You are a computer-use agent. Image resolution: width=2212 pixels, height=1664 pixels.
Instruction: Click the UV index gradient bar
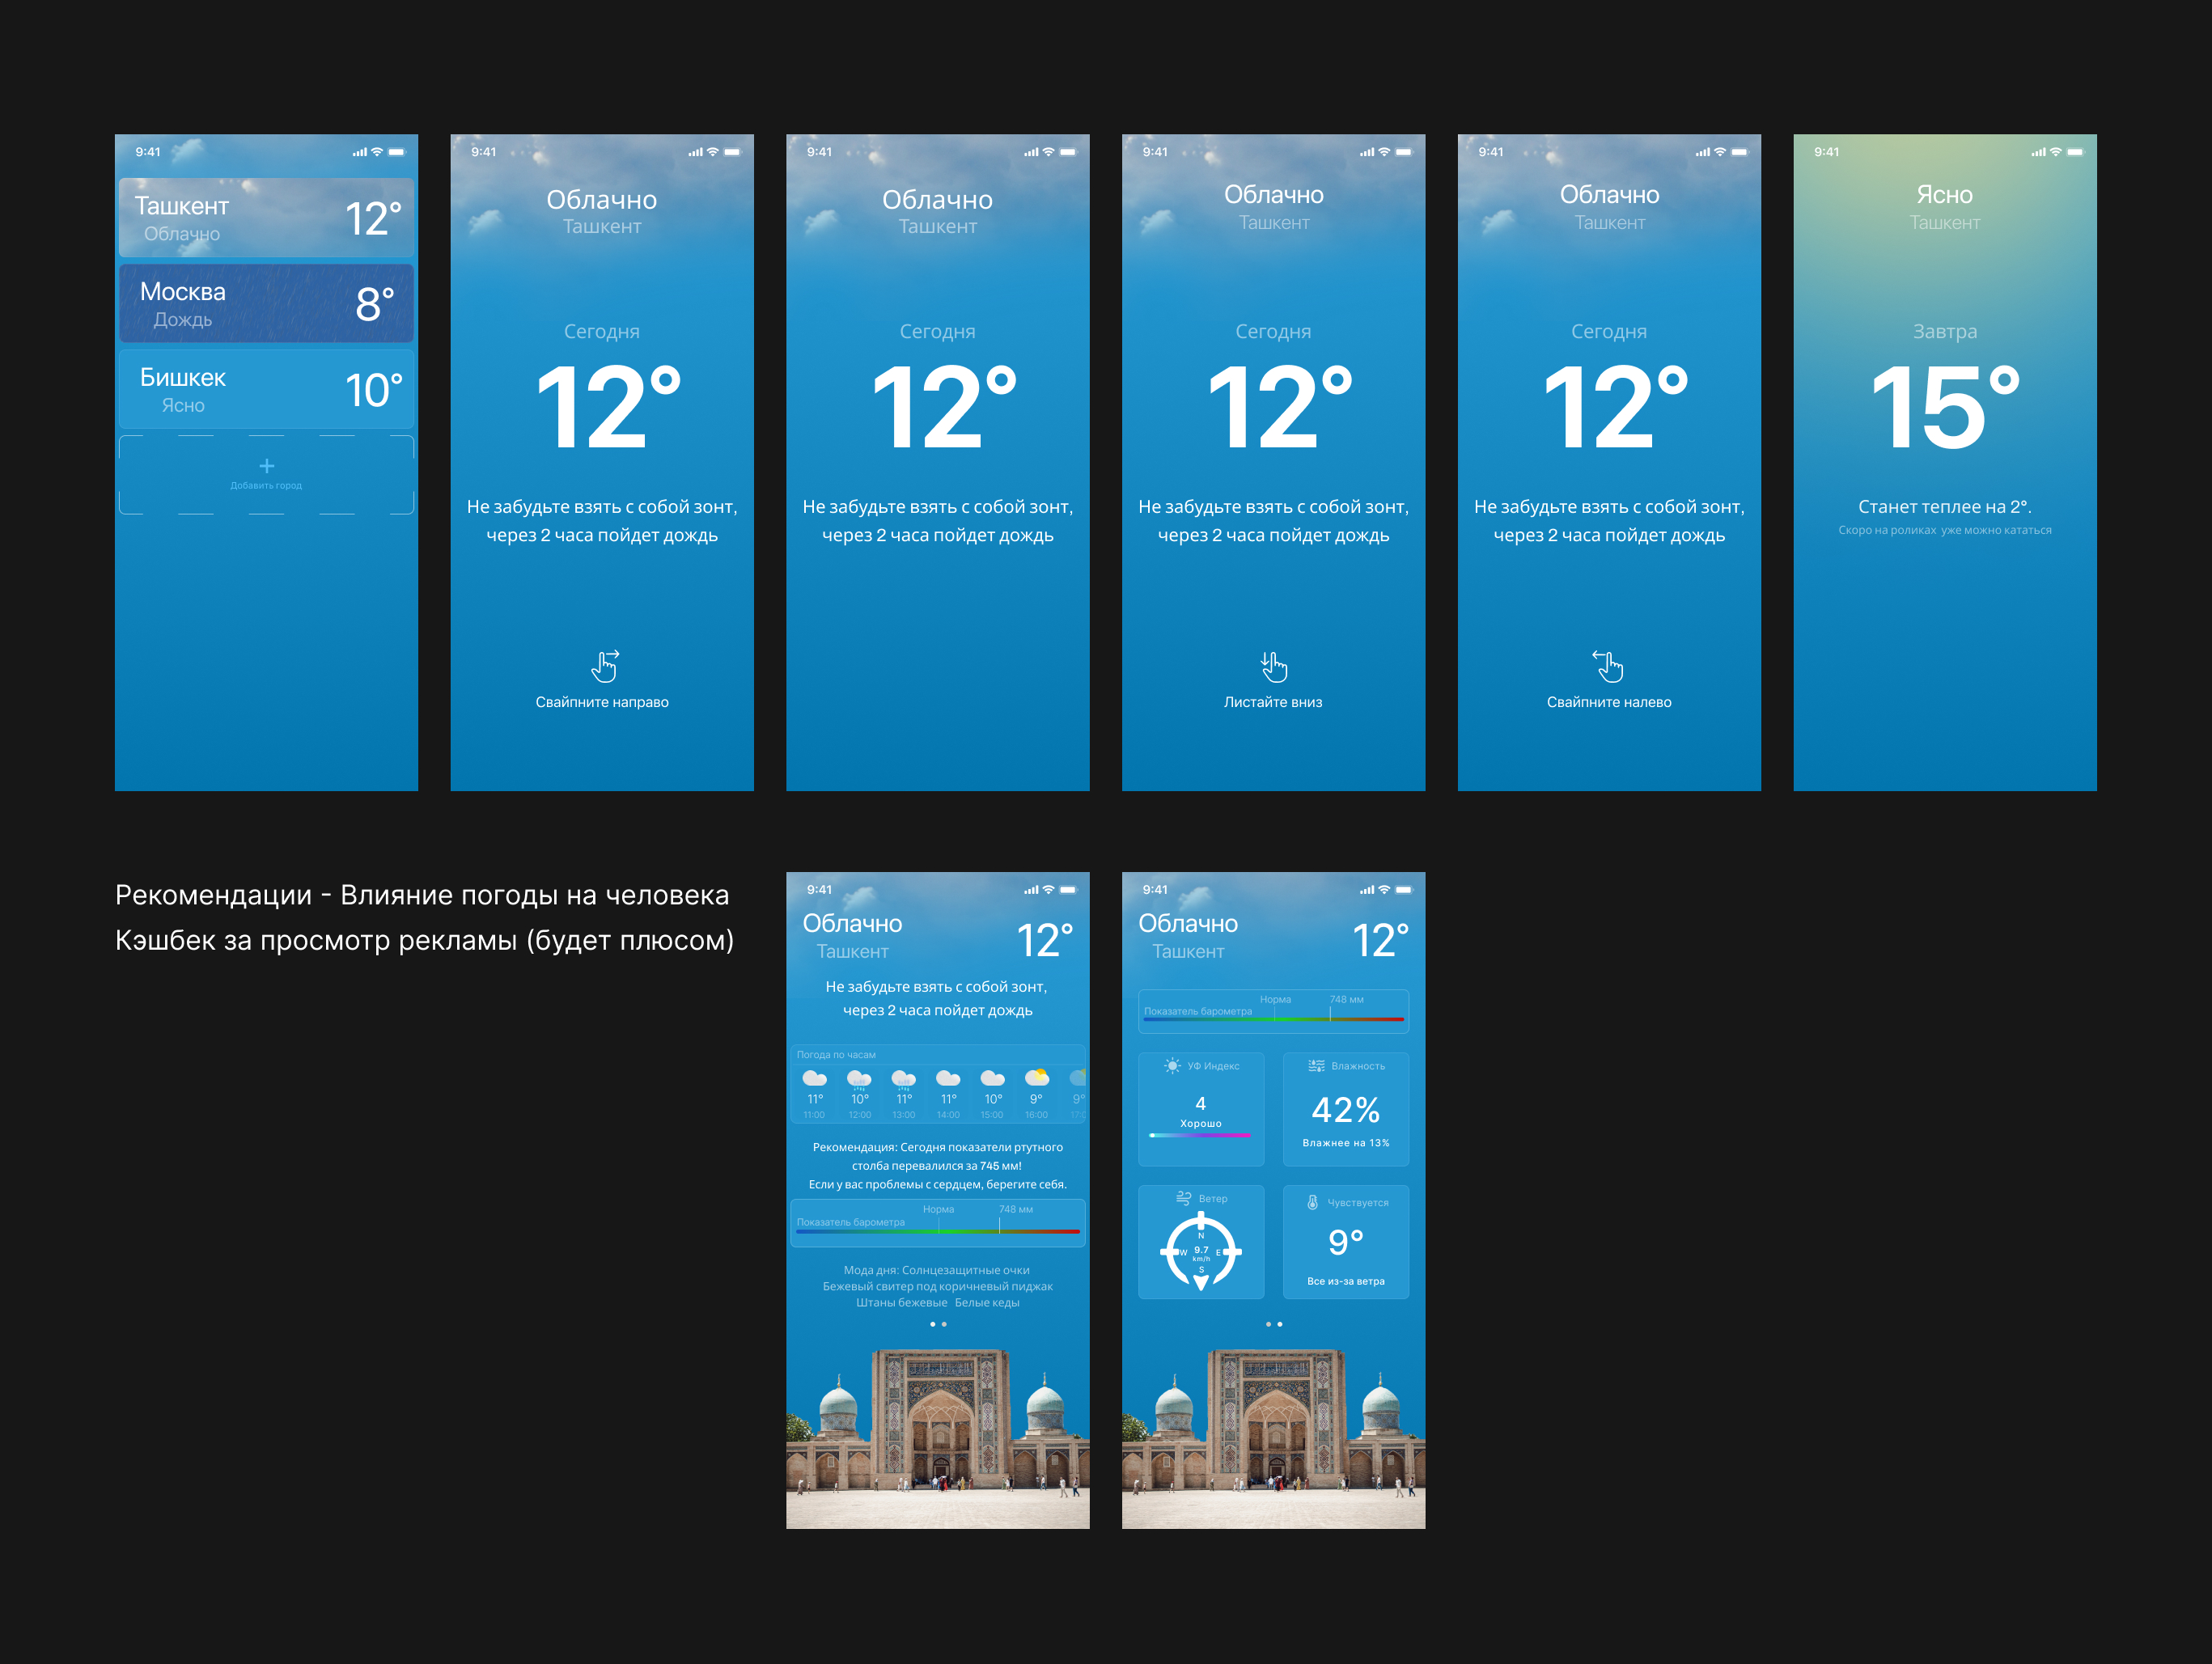coord(1200,1135)
